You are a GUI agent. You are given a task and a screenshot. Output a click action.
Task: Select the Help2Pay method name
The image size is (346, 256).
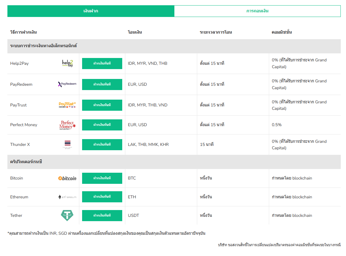[x=19, y=64]
